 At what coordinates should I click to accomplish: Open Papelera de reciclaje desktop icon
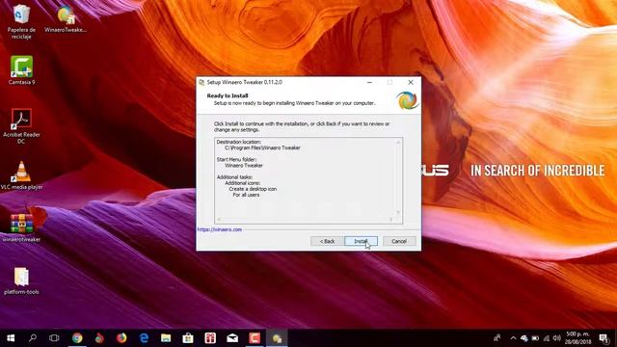click(21, 21)
